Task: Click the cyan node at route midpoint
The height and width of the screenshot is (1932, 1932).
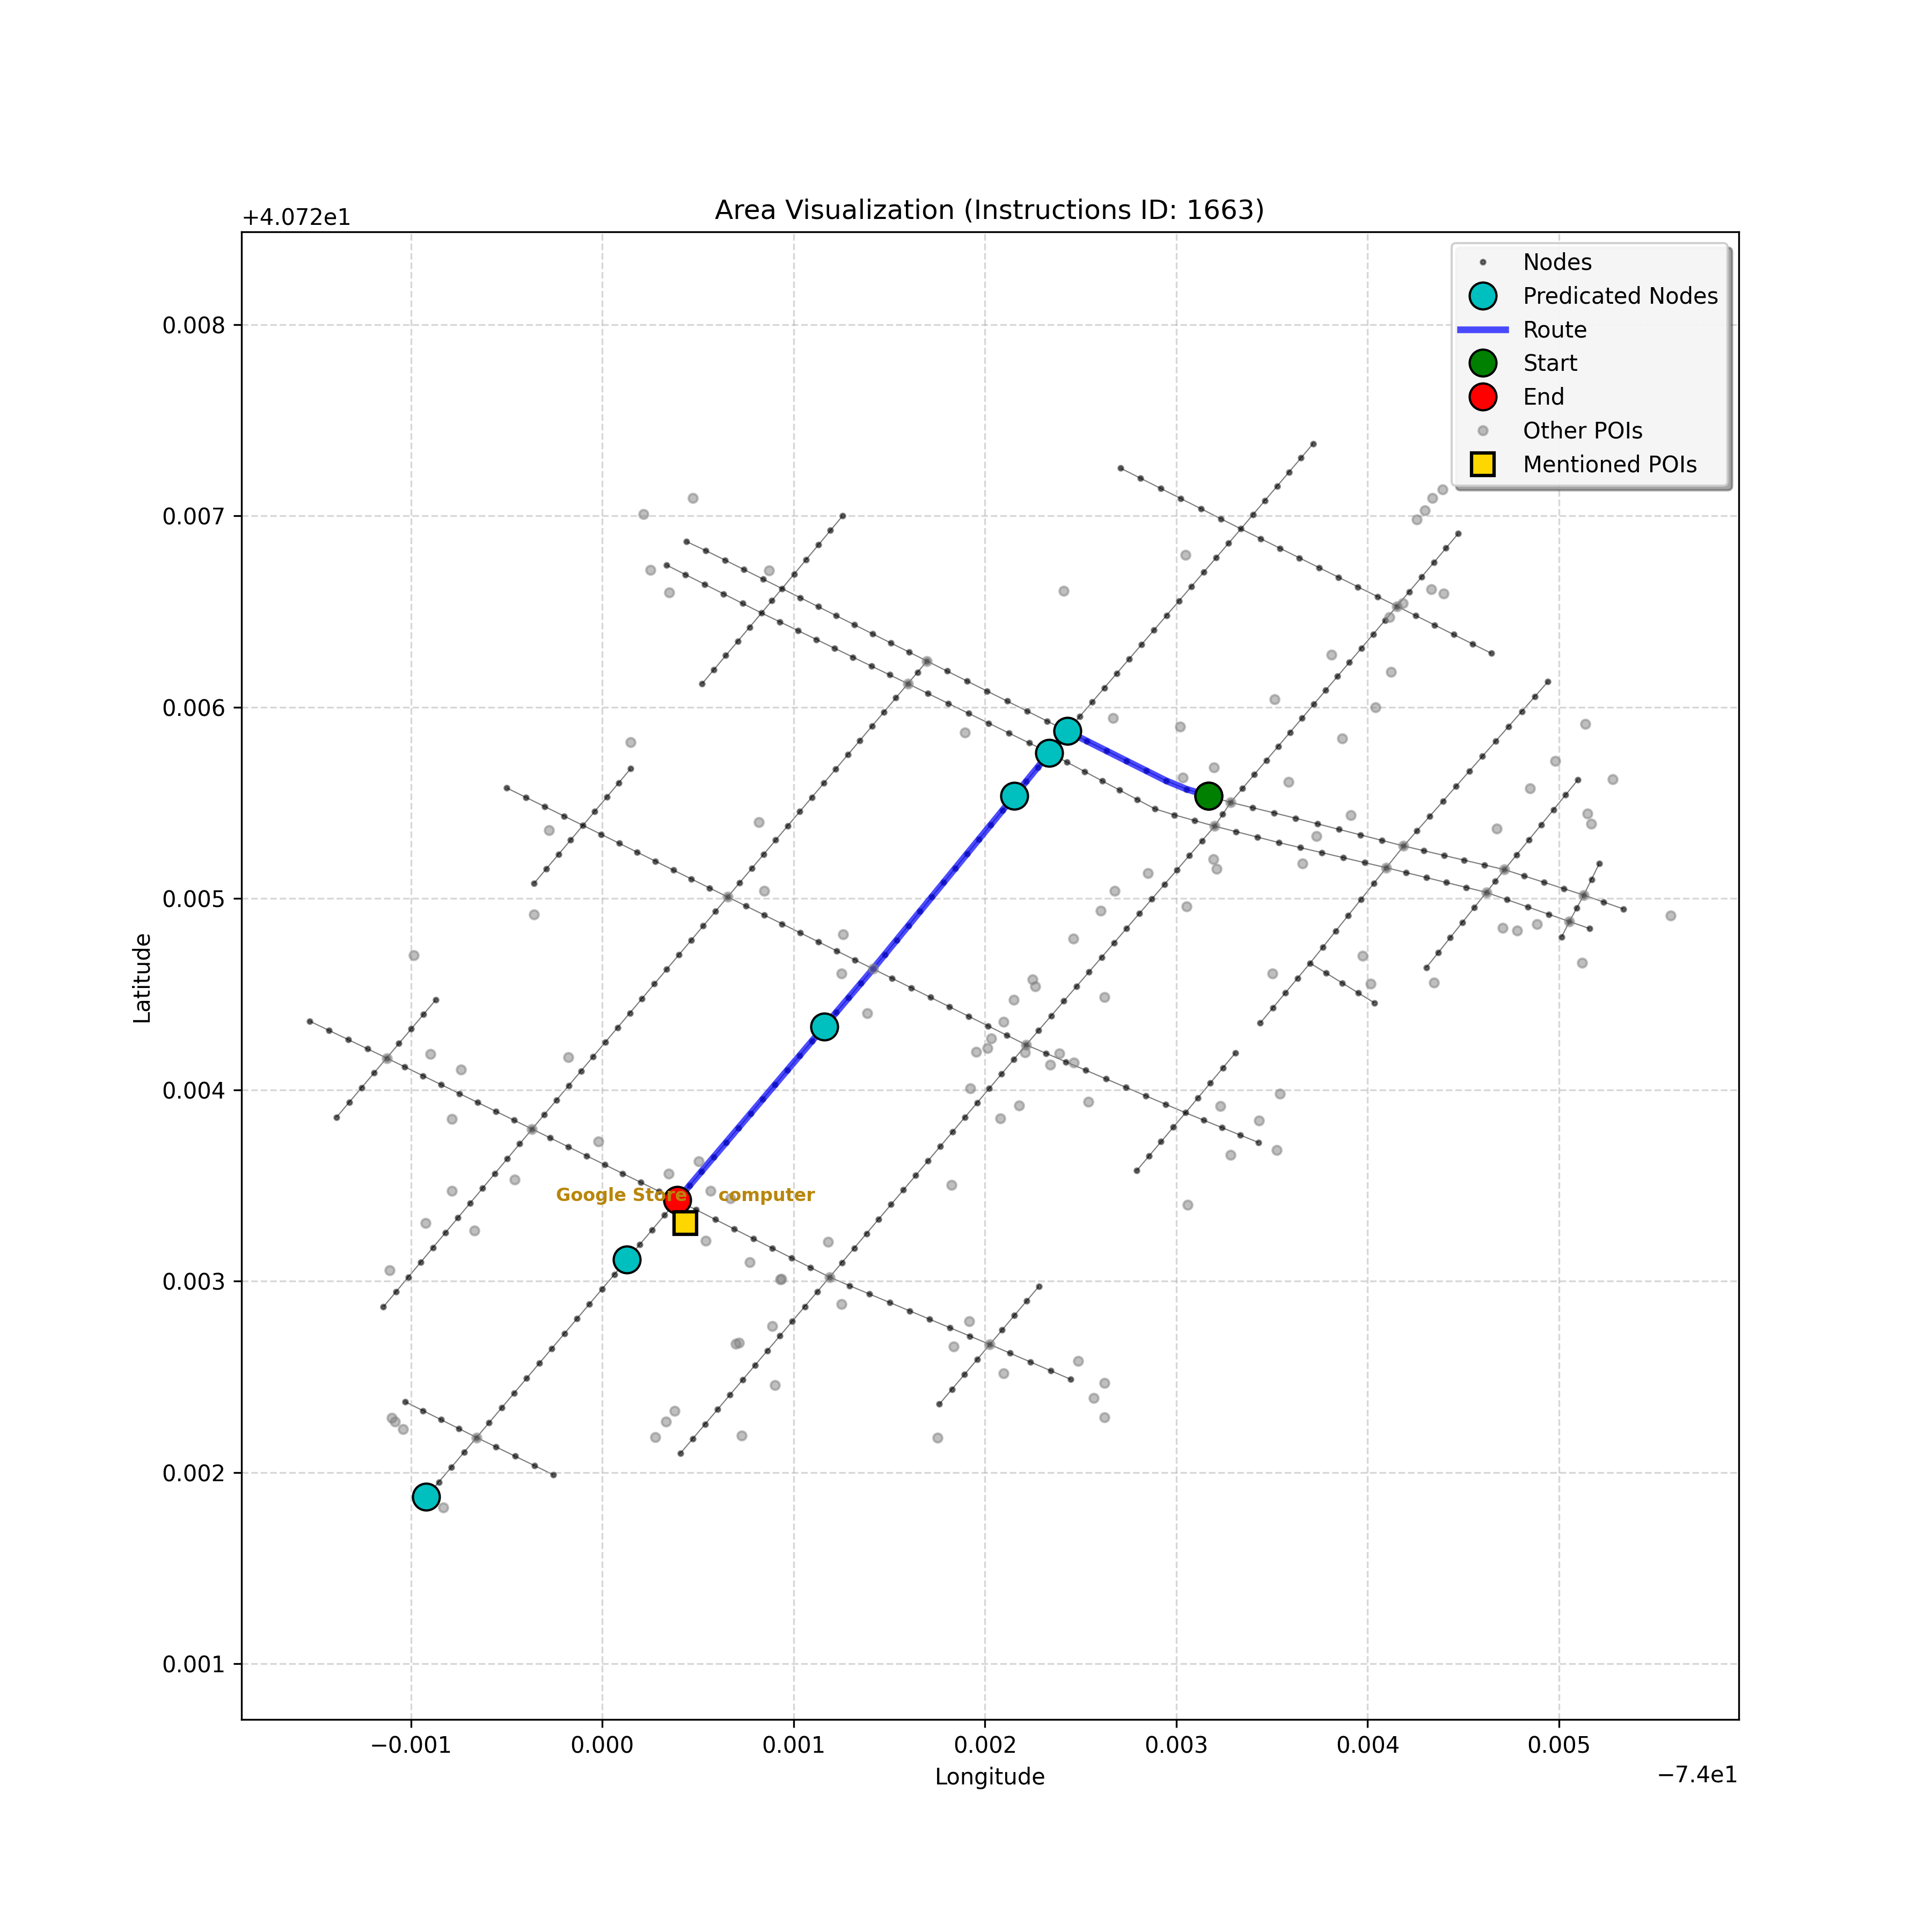Action: pos(824,1027)
